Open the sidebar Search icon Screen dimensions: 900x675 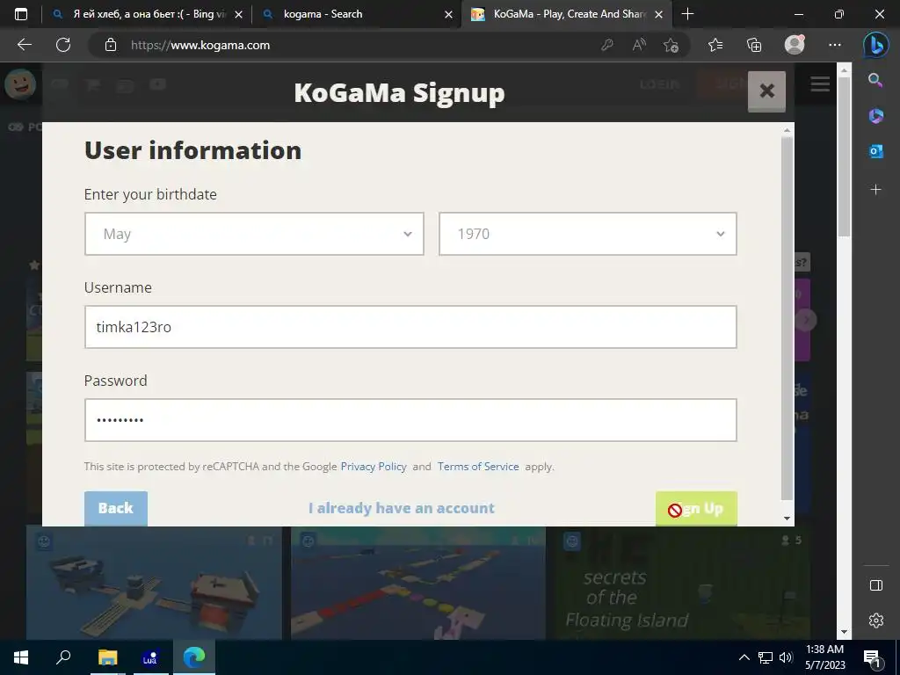click(875, 80)
